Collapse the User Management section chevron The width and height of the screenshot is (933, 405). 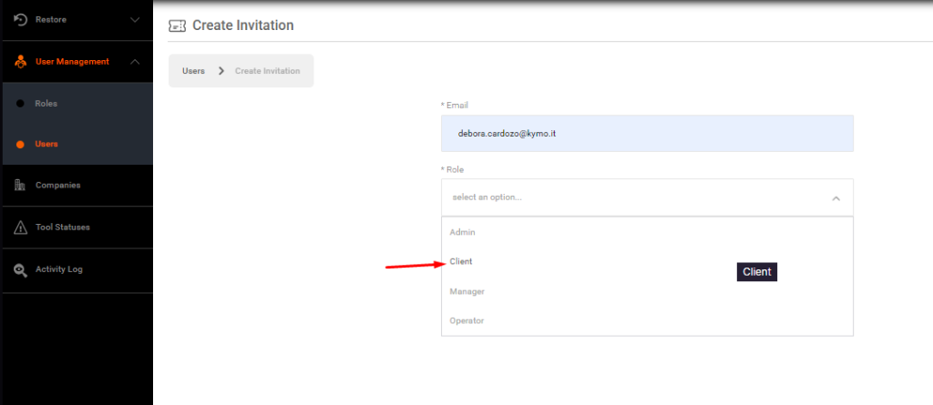[135, 62]
